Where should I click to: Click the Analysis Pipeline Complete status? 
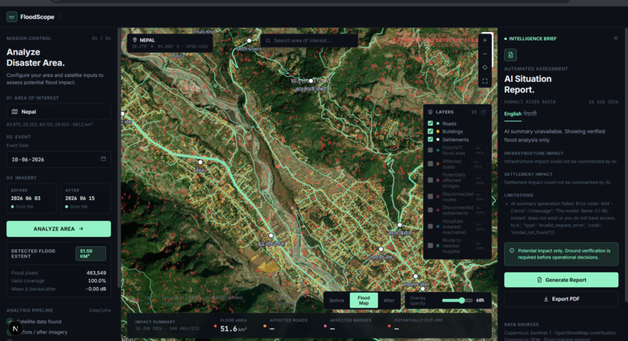click(100, 310)
